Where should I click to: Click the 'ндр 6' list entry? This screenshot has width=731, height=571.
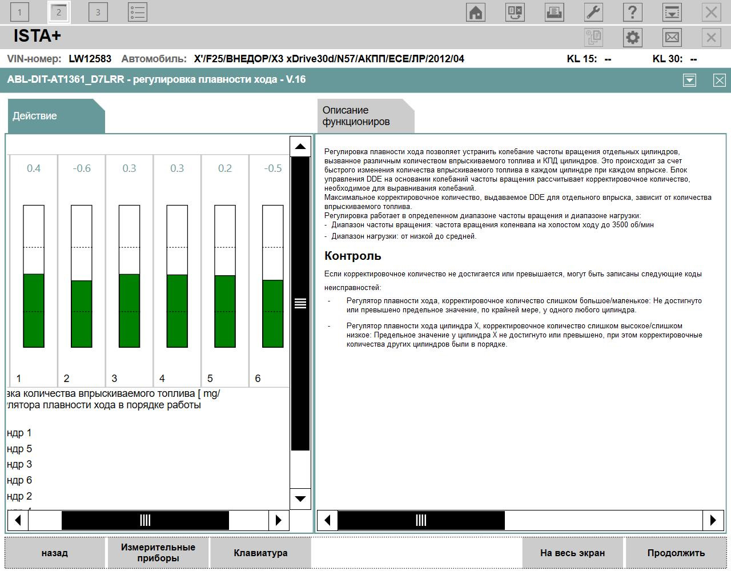pyautogui.click(x=19, y=480)
